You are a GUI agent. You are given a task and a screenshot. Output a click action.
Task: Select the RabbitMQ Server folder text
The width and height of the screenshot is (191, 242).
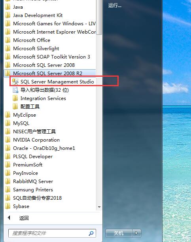(33, 181)
